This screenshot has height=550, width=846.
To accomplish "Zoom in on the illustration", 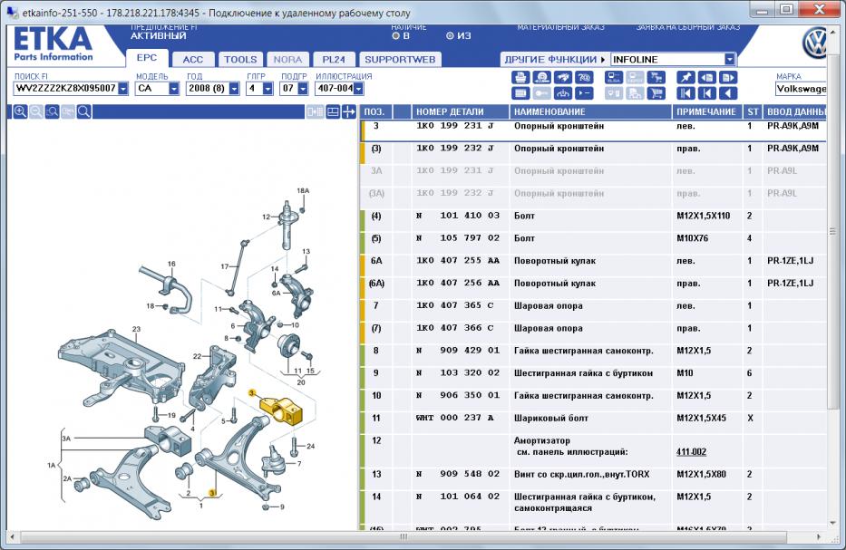I will [x=20, y=111].
